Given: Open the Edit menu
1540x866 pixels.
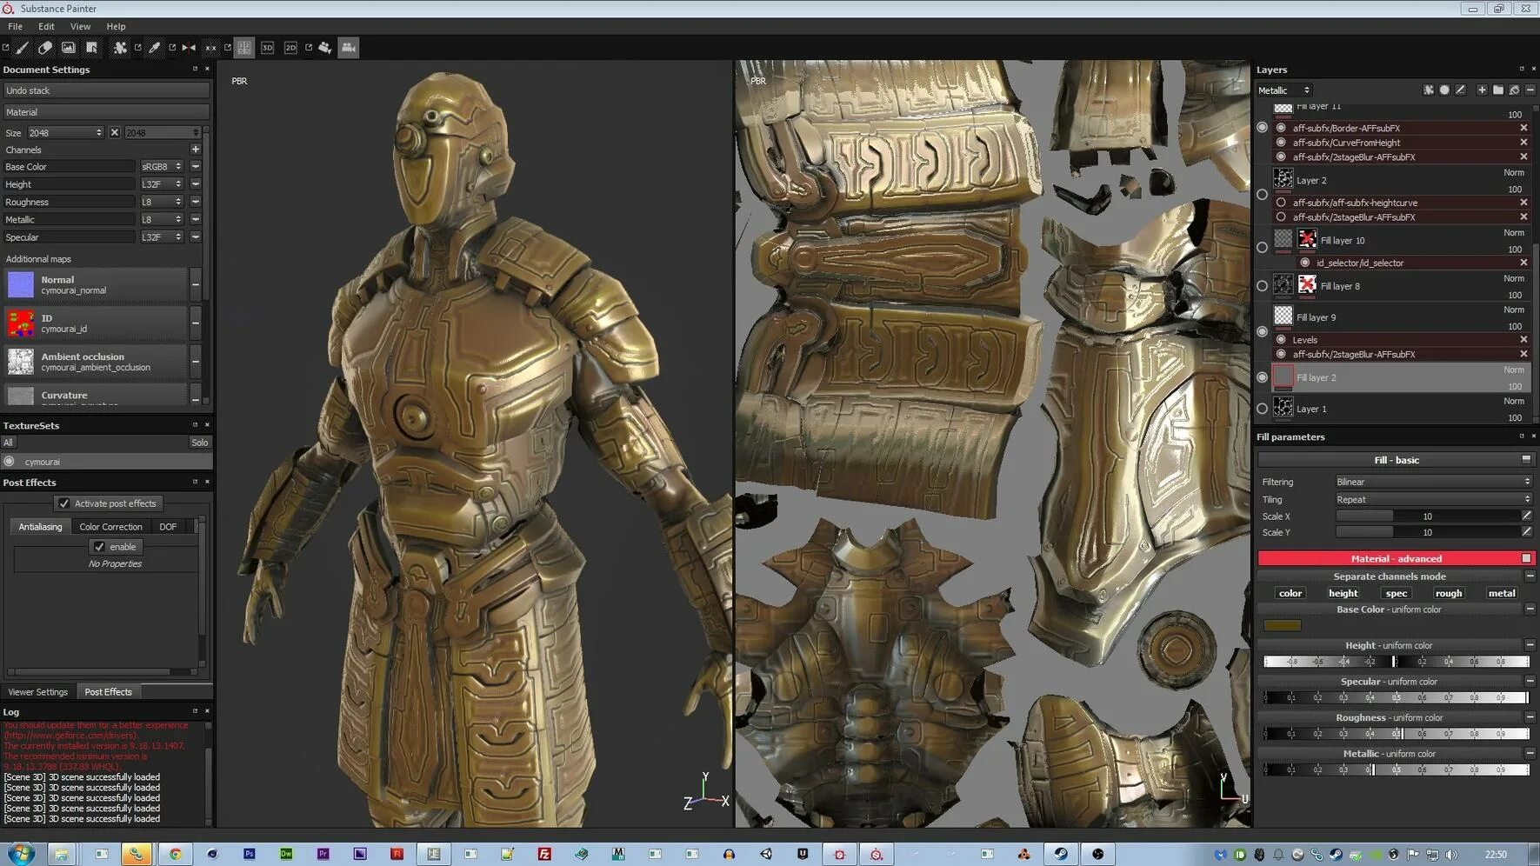Looking at the screenshot, I should (46, 27).
